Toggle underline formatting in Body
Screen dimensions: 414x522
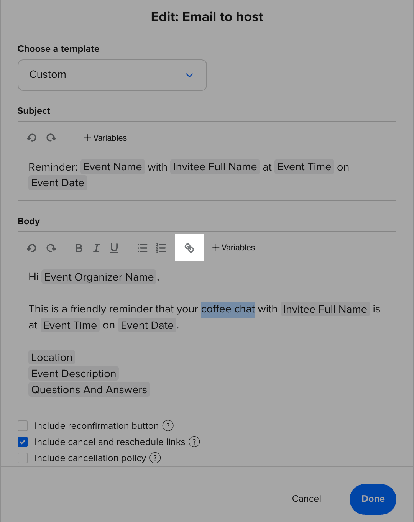click(x=114, y=248)
